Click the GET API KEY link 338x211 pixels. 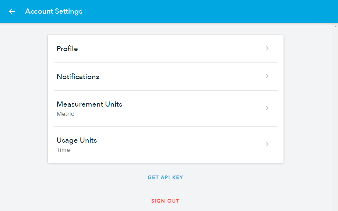165,178
